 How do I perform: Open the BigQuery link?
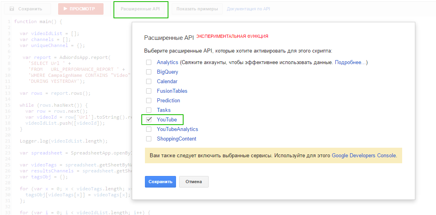(x=167, y=72)
